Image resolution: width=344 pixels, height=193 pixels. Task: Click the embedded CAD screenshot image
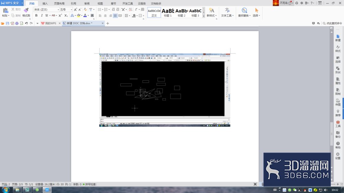165,90
